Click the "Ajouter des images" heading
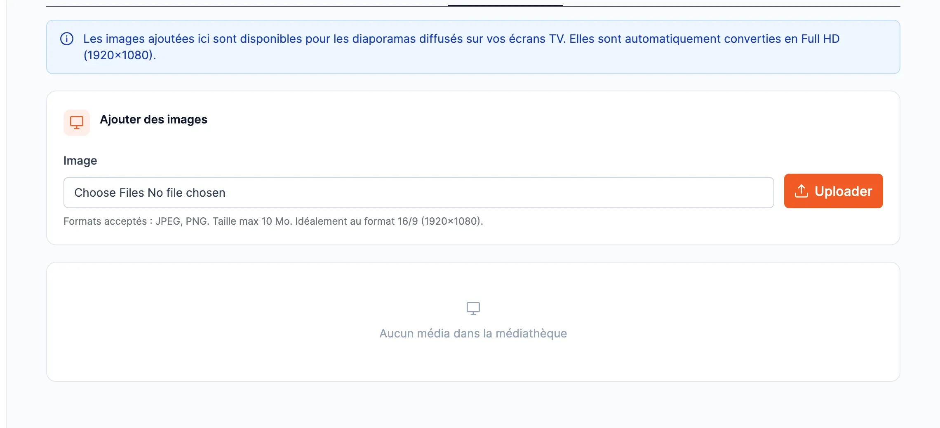 pyautogui.click(x=153, y=119)
